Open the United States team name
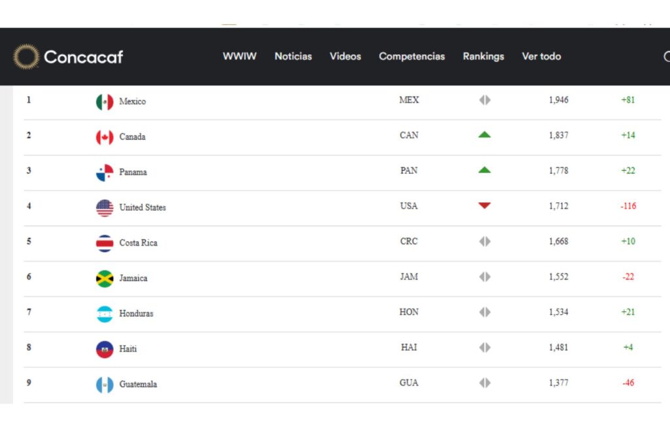The image size is (670, 428). tap(143, 208)
